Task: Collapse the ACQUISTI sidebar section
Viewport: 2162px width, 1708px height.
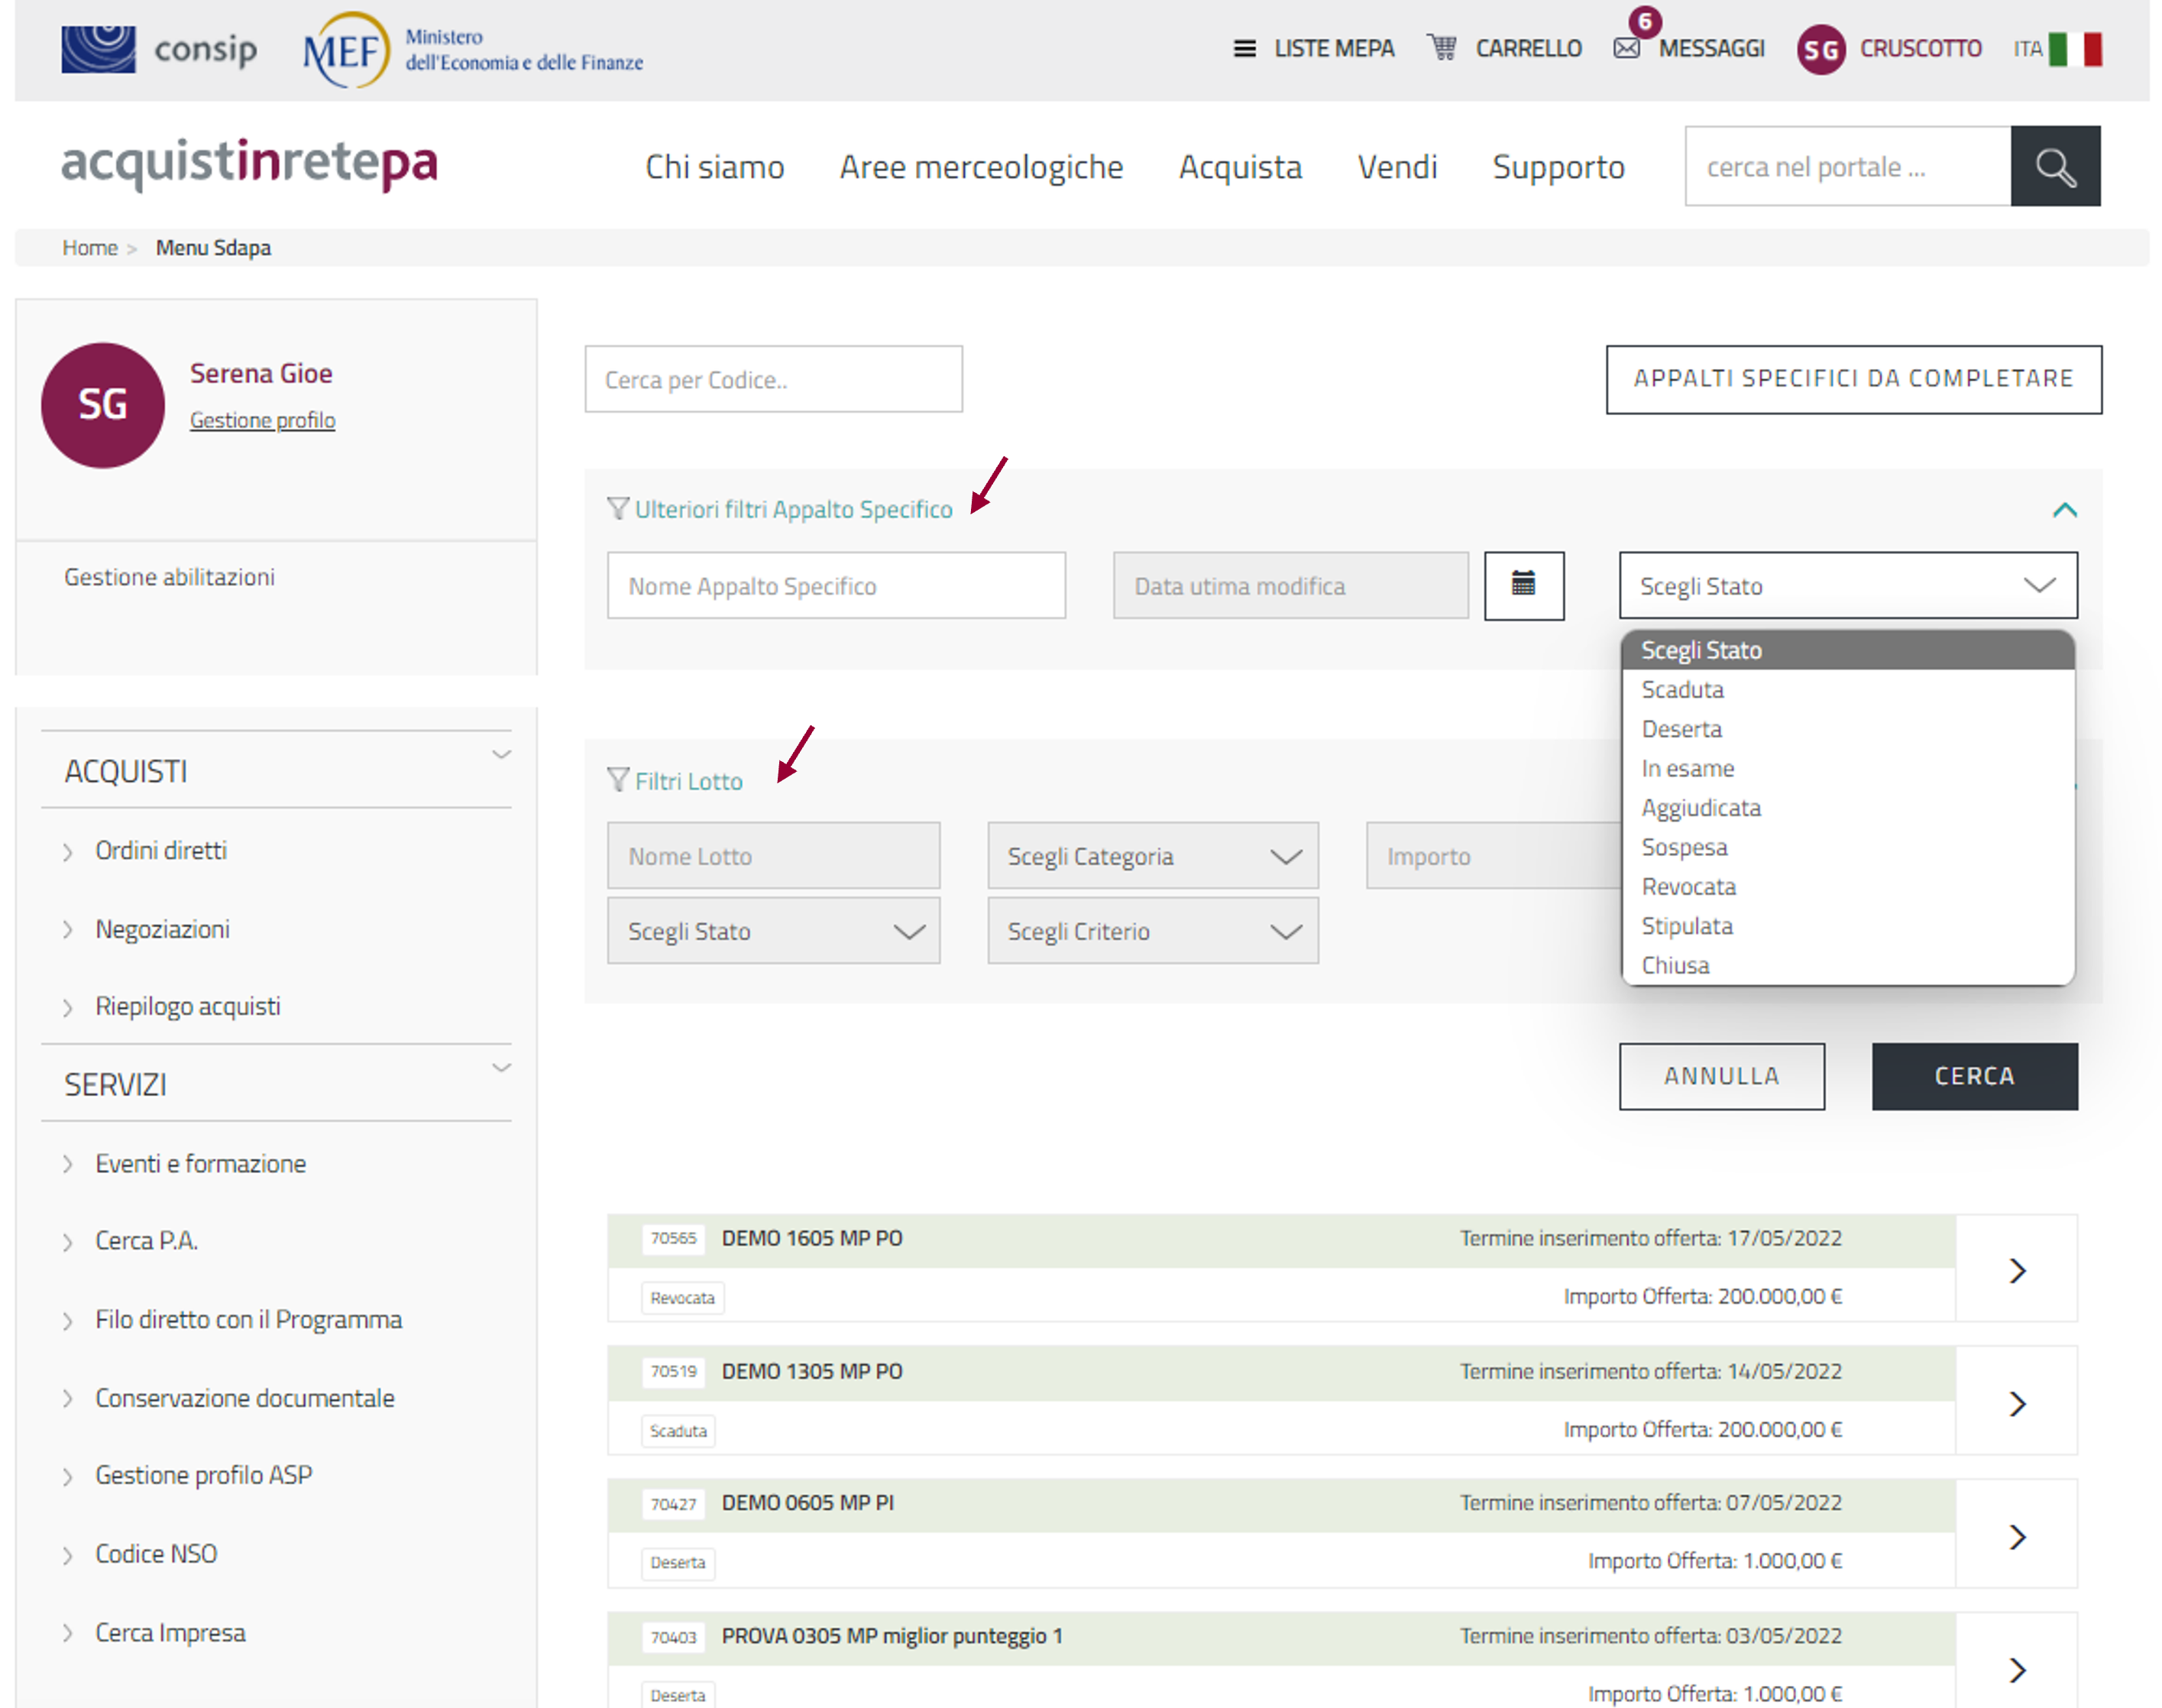Action: click(500, 755)
